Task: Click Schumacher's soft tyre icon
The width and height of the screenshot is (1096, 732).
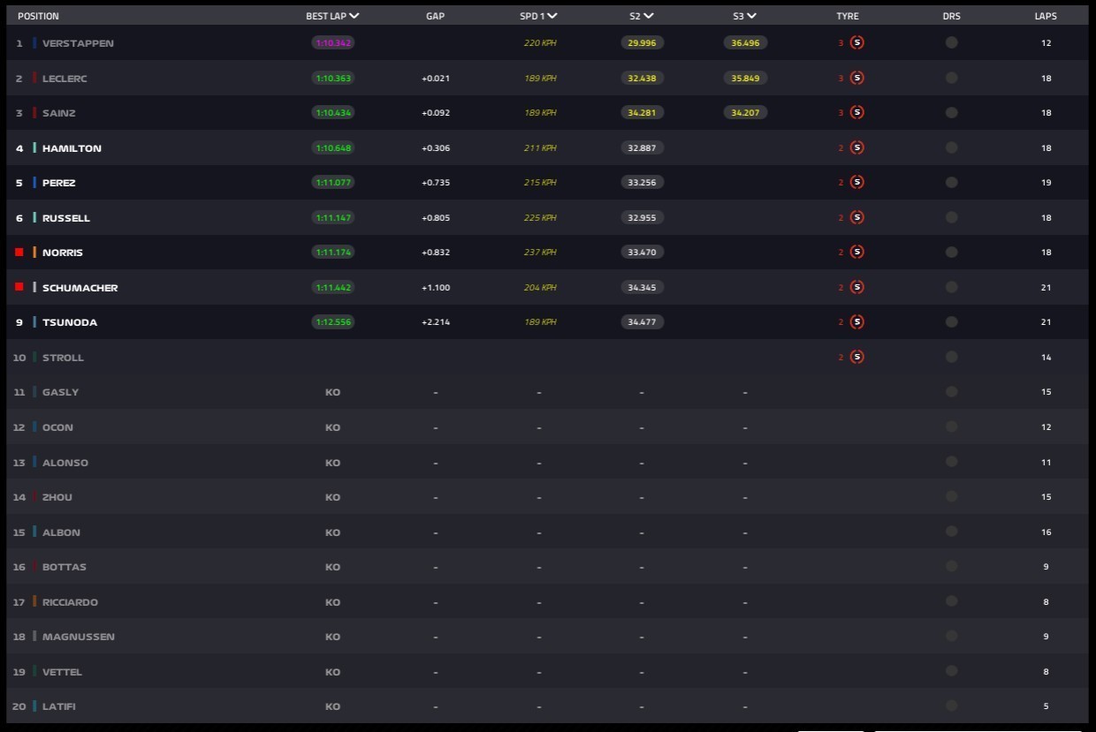Action: click(x=856, y=287)
